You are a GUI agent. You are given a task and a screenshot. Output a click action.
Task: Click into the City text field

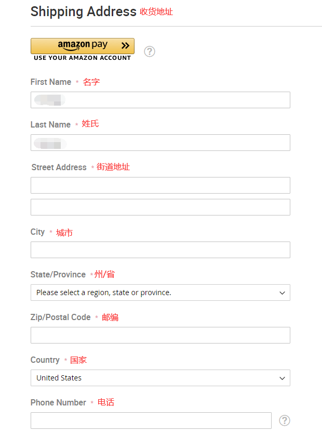pyautogui.click(x=160, y=250)
